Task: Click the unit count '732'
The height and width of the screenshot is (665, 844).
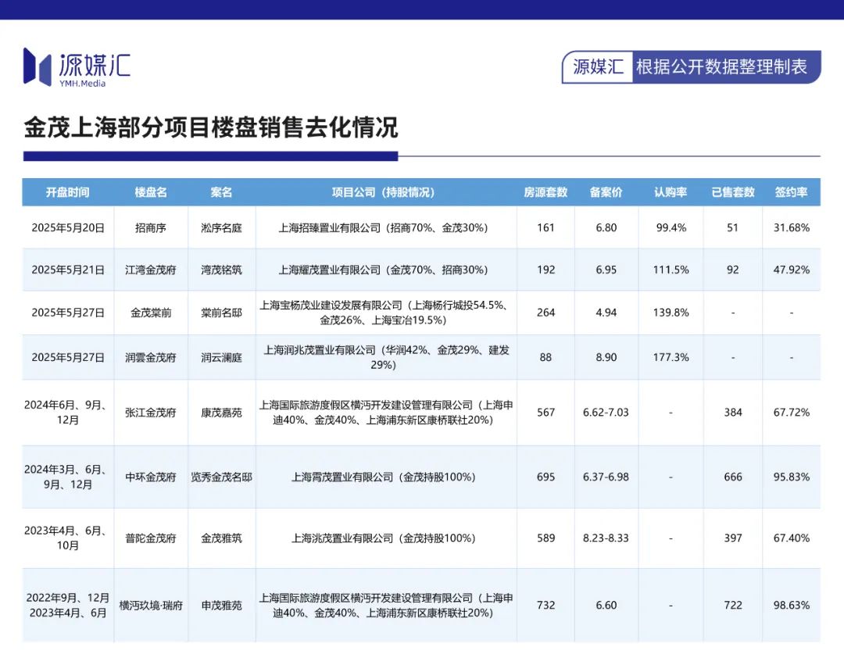Action: coord(545,606)
